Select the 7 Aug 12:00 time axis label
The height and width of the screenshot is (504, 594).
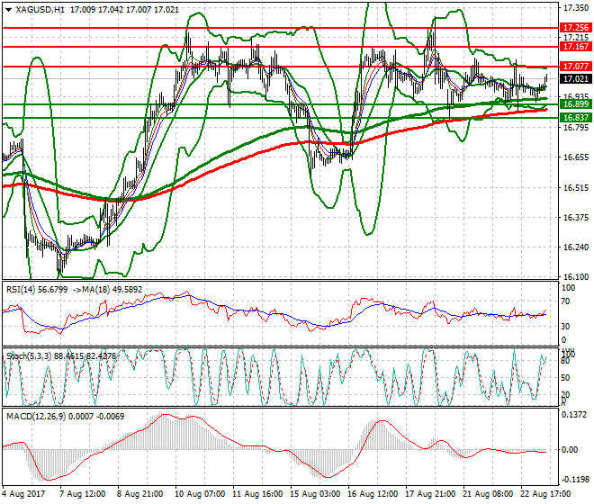[83, 494]
